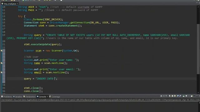Click line number 35 in the gutter
The width and height of the screenshot is (200, 112).
[4, 88]
